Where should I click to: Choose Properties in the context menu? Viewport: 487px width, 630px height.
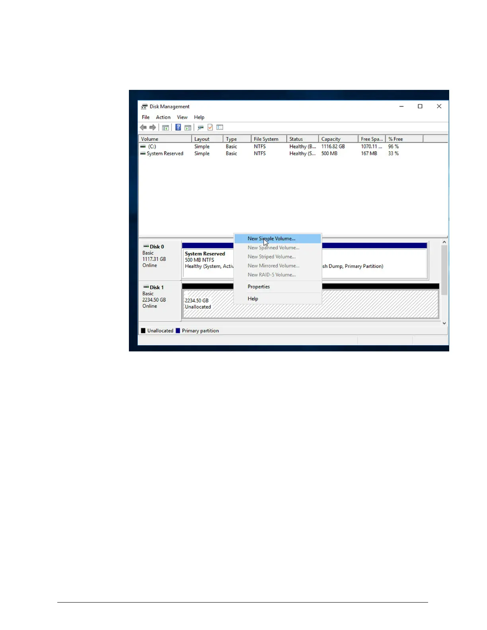pos(278,287)
